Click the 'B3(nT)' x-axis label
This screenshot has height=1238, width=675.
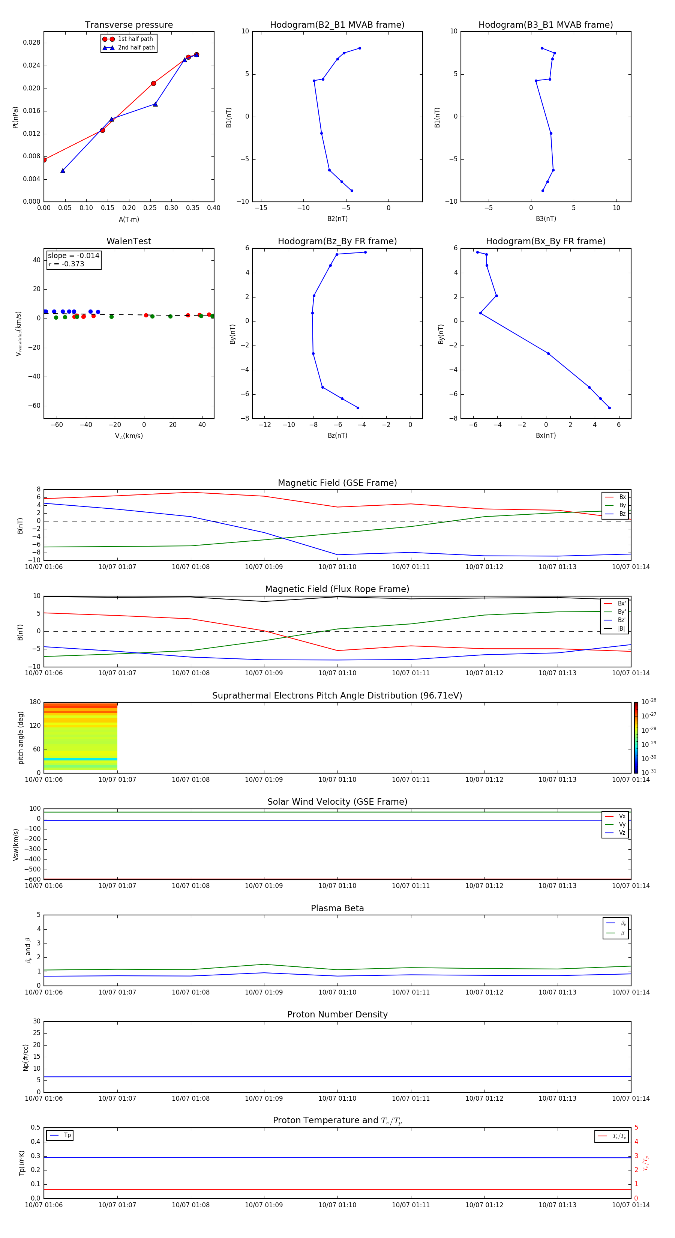click(546, 219)
